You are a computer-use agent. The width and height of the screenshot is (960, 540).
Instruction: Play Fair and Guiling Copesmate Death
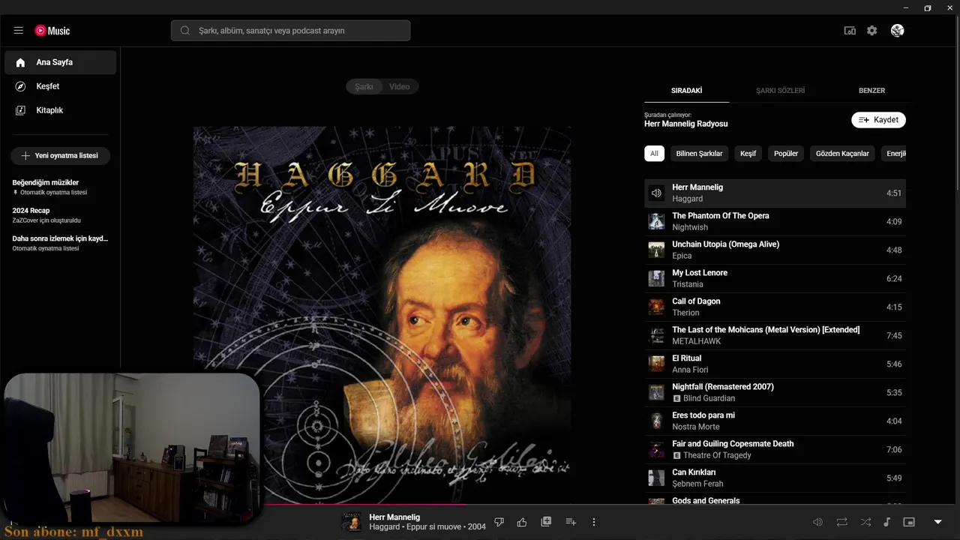(x=775, y=449)
